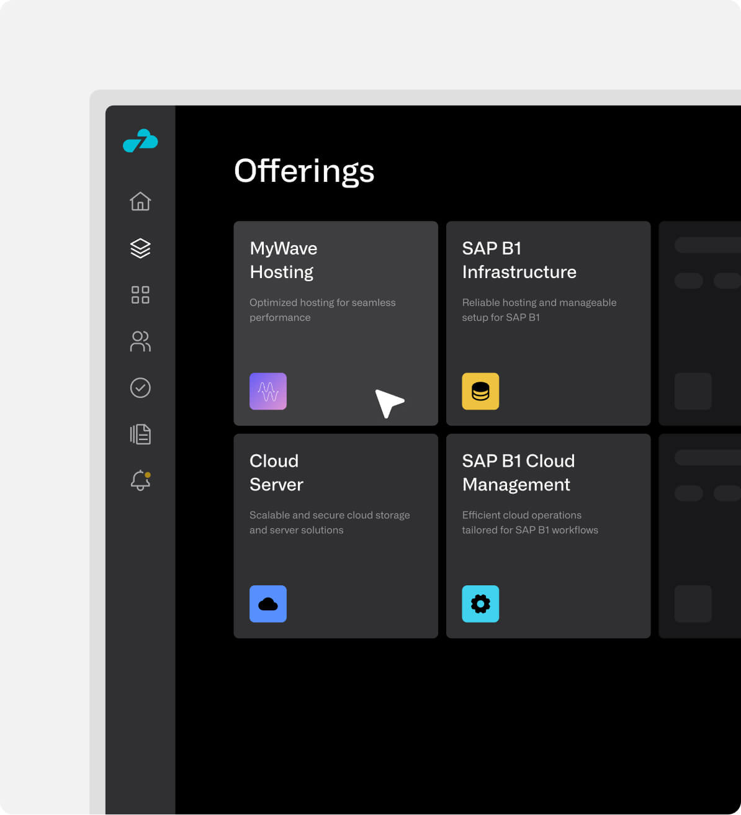Open the notifications bell icon

[139, 480]
